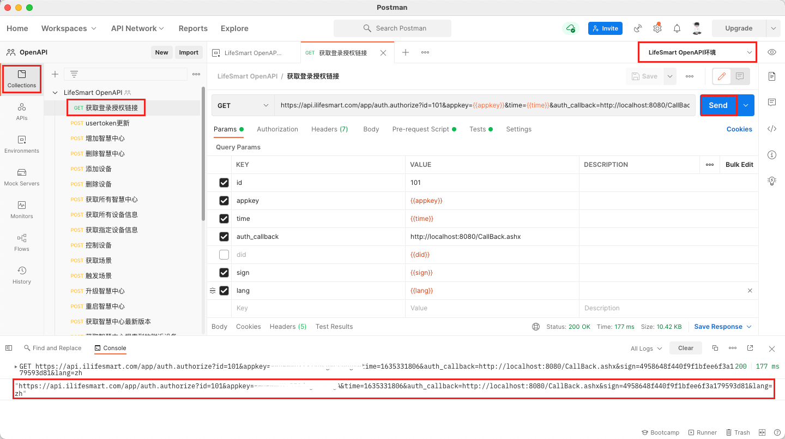Clear the console logs
This screenshot has height=439, width=785.
click(686, 348)
